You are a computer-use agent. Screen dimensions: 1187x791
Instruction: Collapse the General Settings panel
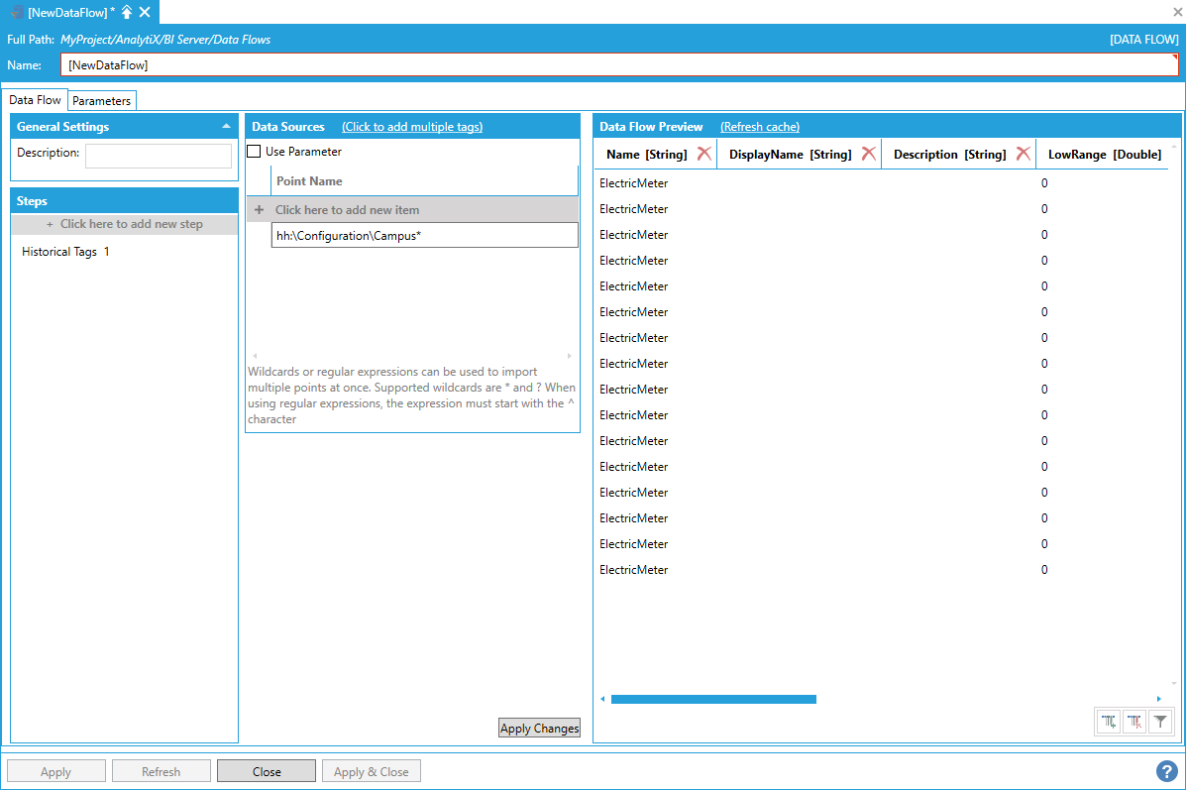tap(226, 127)
